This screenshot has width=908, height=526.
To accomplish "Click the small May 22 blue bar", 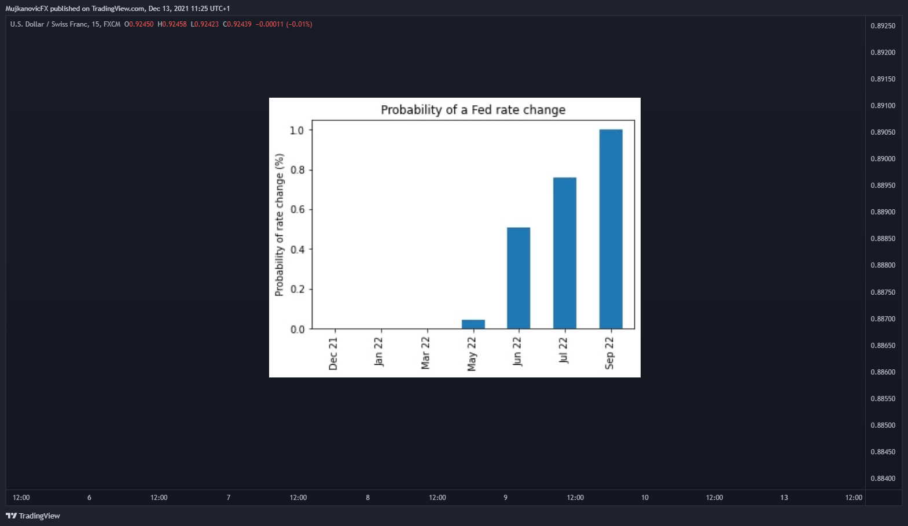I will [x=473, y=324].
